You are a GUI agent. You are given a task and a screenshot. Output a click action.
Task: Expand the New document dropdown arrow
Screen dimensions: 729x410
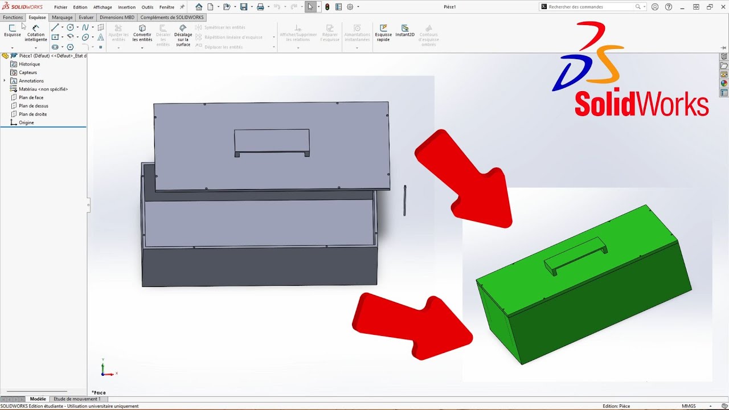(x=218, y=7)
